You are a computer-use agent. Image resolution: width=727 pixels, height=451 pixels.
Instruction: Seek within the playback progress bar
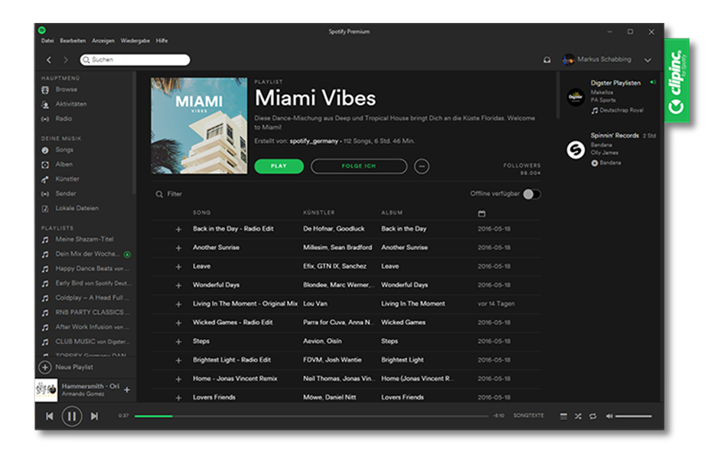[311, 417]
